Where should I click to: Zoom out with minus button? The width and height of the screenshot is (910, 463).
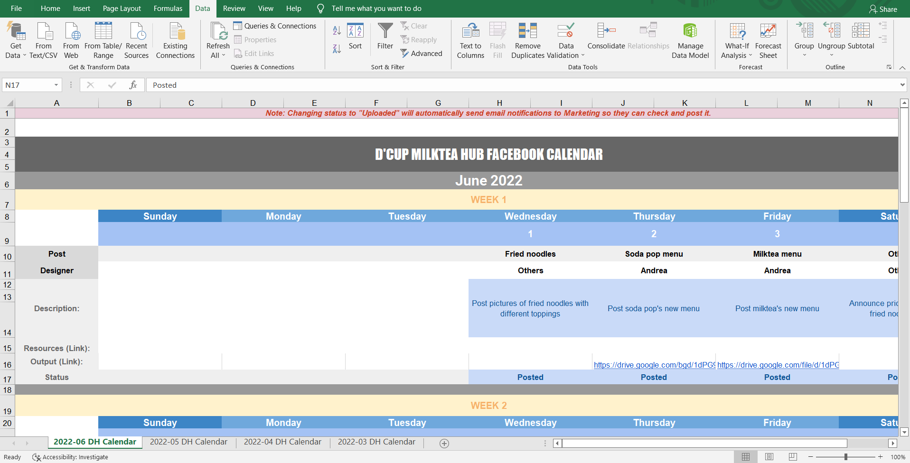(811, 457)
